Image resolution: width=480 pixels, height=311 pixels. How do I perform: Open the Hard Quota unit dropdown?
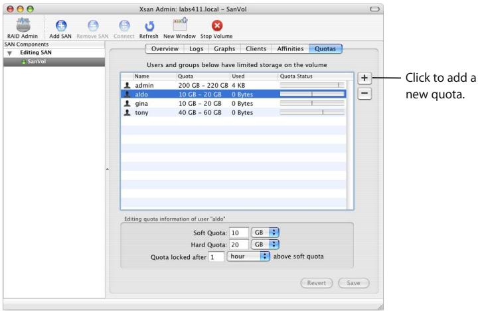point(265,245)
